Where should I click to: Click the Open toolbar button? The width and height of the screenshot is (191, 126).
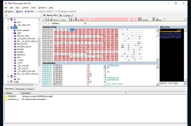tap(9, 12)
